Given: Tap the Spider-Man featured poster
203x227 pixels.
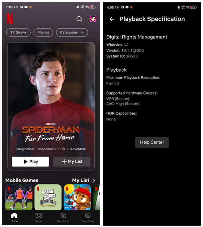Looking at the screenshot, I should point(51,98).
